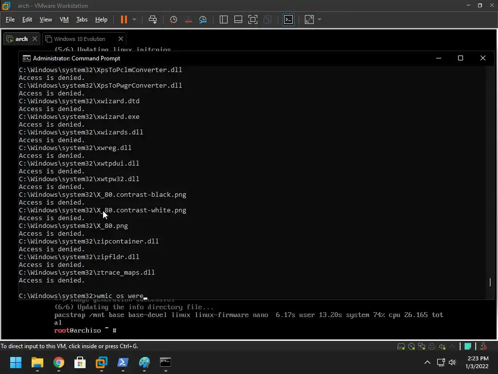
Task: Open the Edit menu in VMware
Action: coord(27,19)
